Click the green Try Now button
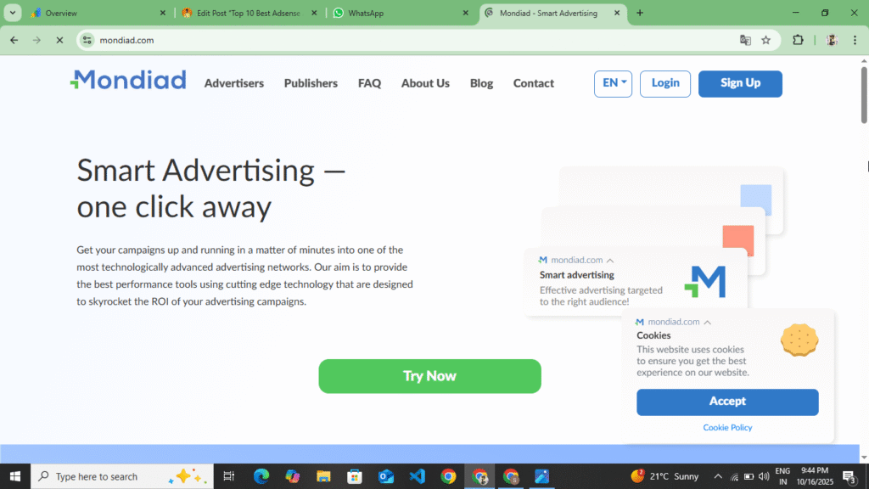Screen dimensions: 869x489 pos(429,376)
